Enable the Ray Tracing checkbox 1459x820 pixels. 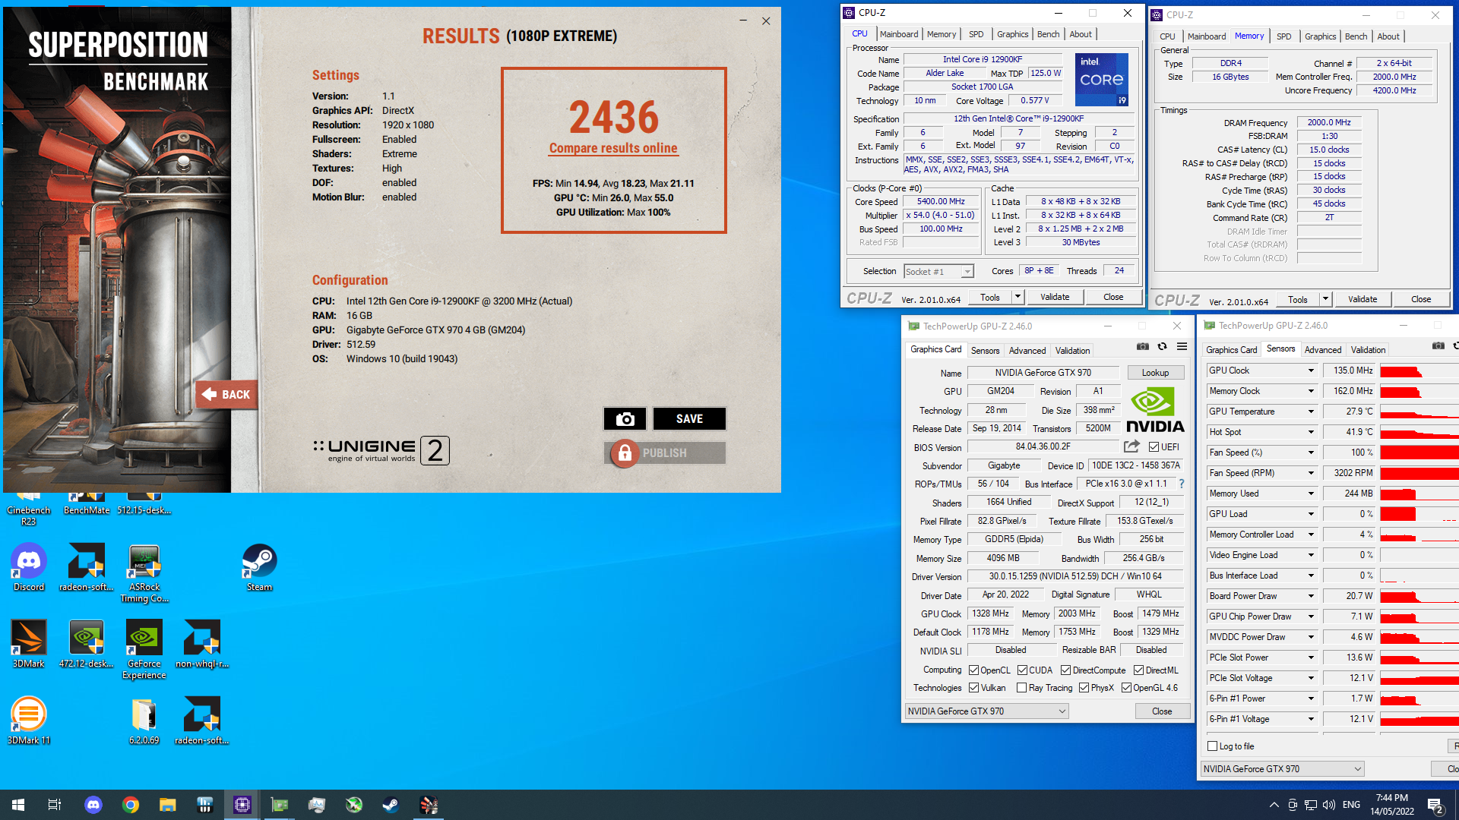(x=1022, y=688)
